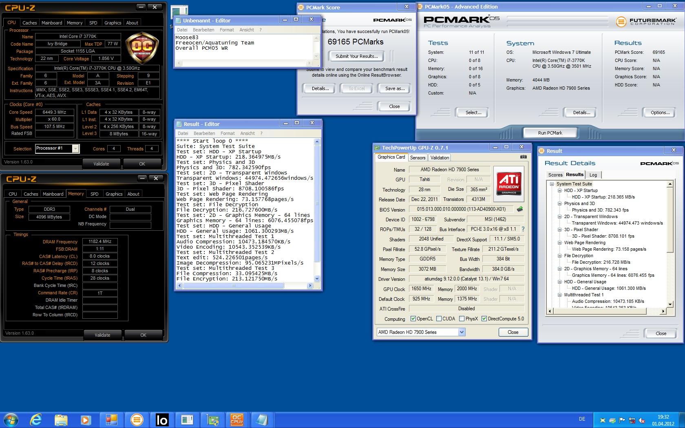Click the Run PCMark button
685x428 pixels.
550,133
